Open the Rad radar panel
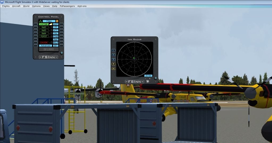Viewport: 272px width, 143px height. tap(56, 39)
